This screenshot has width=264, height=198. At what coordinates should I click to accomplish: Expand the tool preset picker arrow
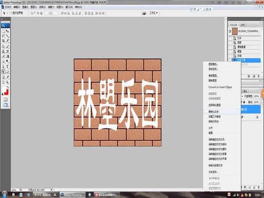point(8,13)
